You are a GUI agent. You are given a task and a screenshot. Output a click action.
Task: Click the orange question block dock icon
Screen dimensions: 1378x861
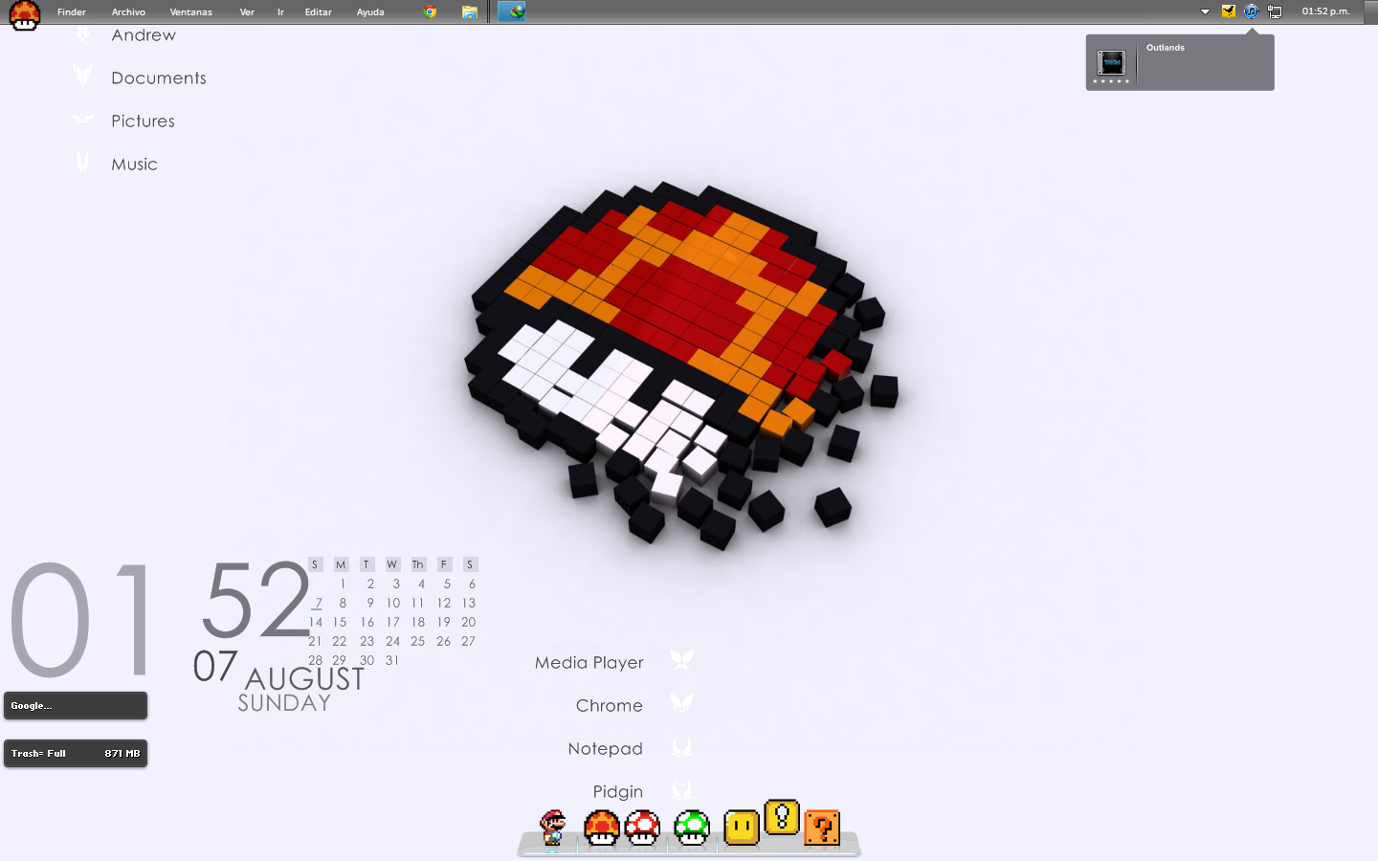pyautogui.click(x=822, y=828)
